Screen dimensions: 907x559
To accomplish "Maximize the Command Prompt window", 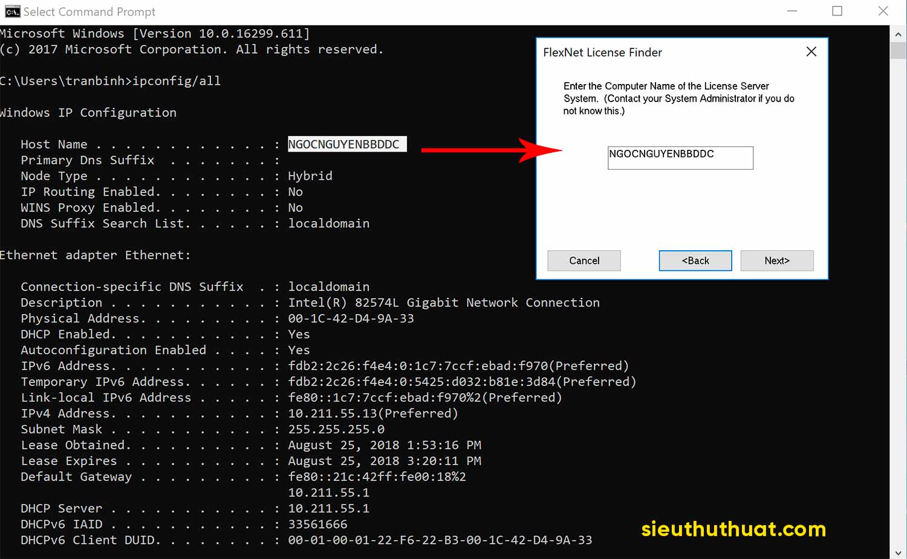I will (x=837, y=11).
